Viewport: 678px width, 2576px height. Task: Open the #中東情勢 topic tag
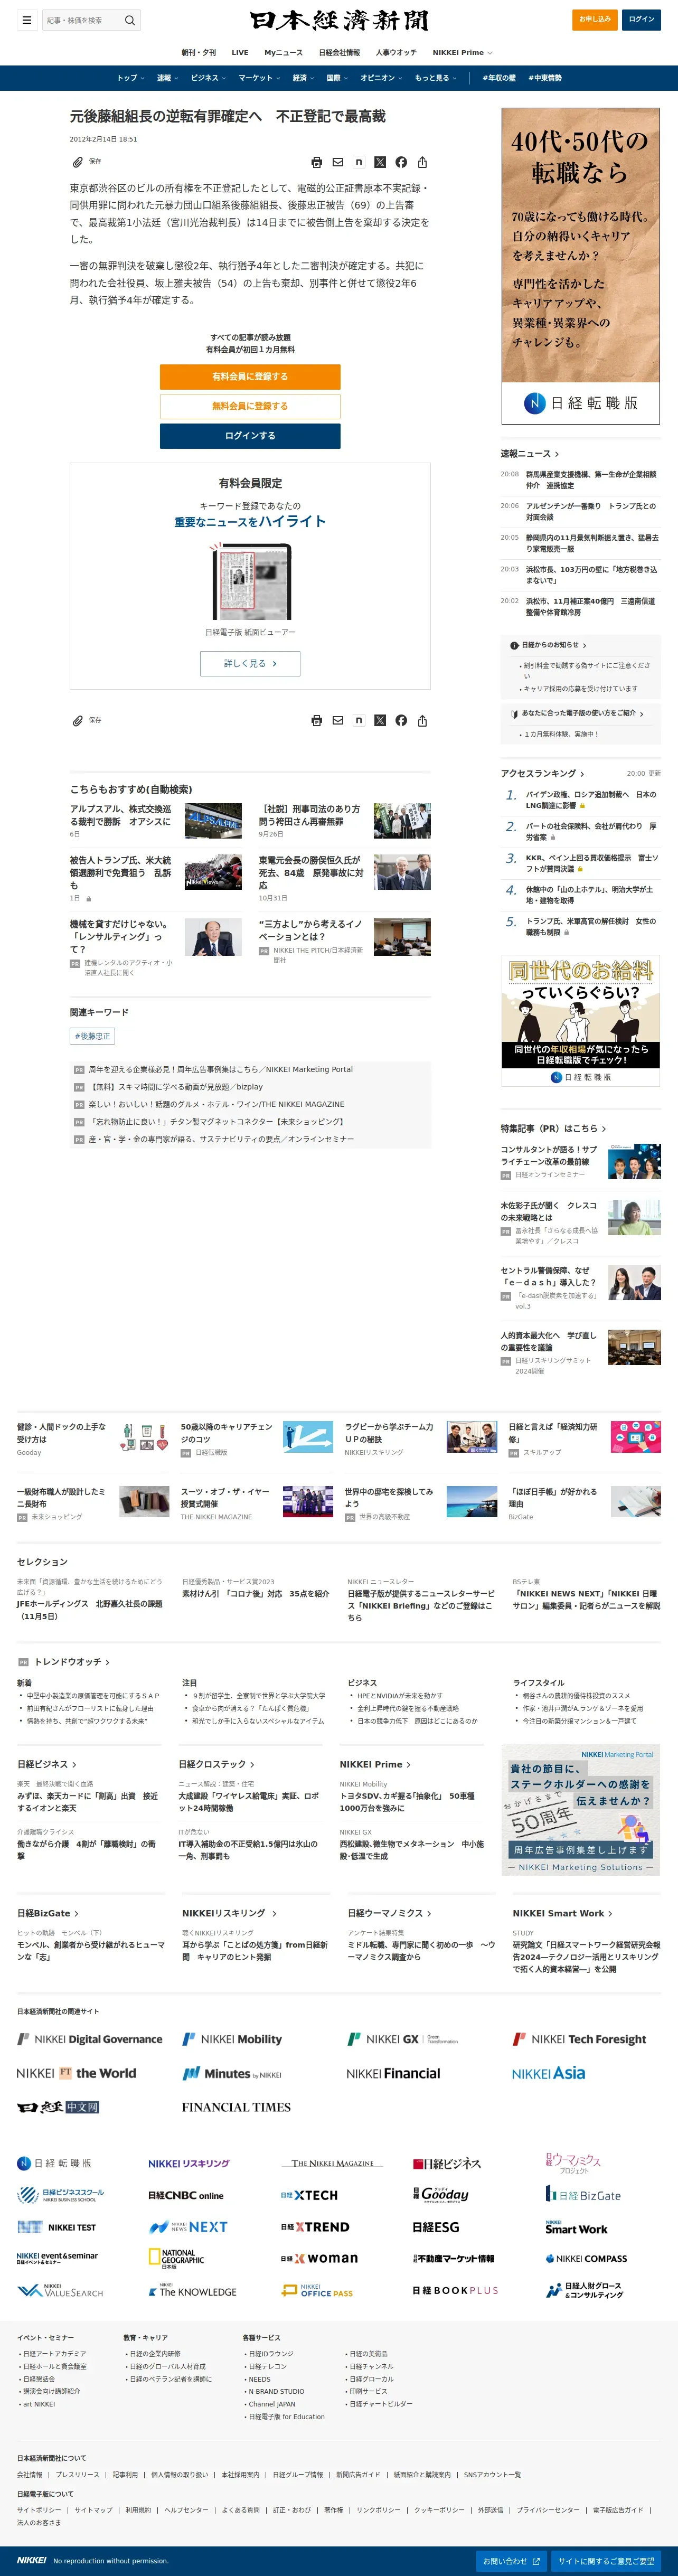(545, 78)
